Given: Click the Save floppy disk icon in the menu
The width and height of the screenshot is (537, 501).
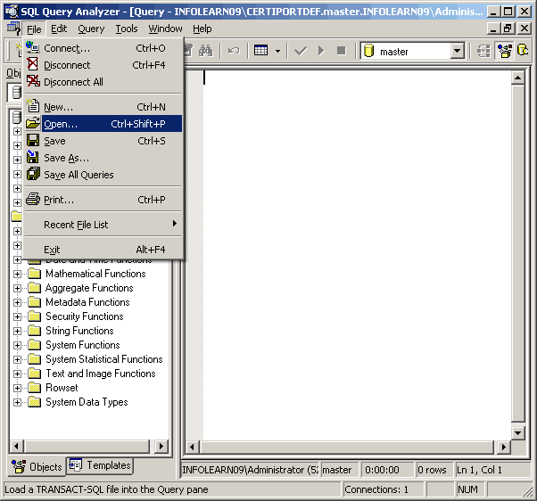Looking at the screenshot, I should click(33, 140).
